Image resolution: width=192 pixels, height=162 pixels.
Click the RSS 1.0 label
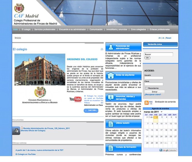(151, 103)
